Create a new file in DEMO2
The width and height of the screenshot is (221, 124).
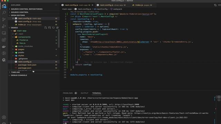(x=46, y=28)
